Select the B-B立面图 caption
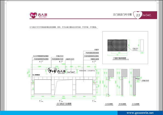163x115 pixels. (x=122, y=104)
